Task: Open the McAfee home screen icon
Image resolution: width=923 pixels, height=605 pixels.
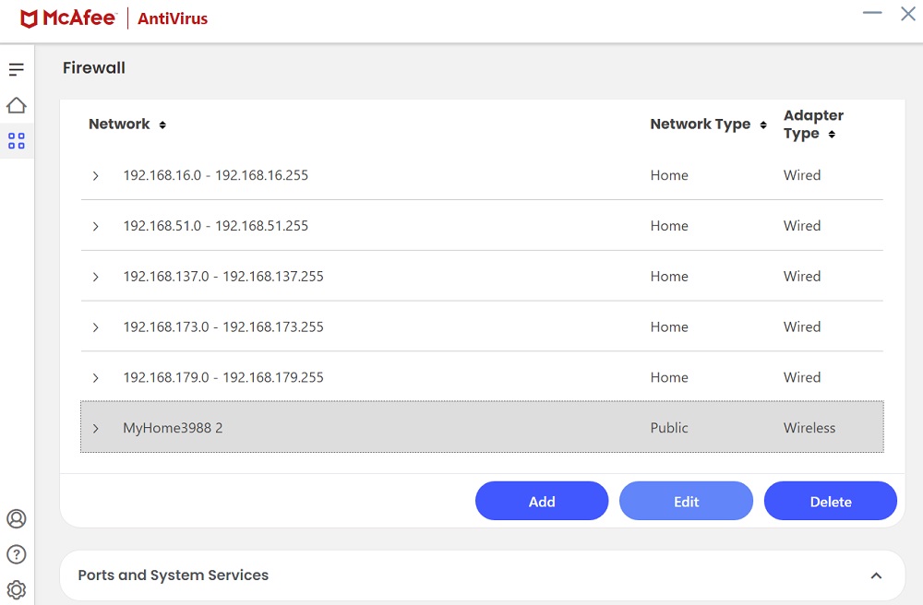Action: [x=16, y=104]
